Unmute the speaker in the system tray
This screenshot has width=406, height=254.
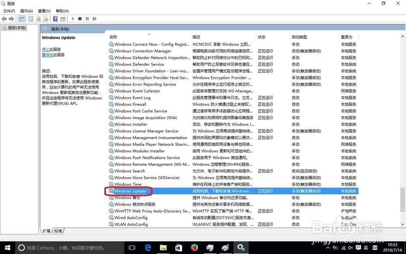350,248
